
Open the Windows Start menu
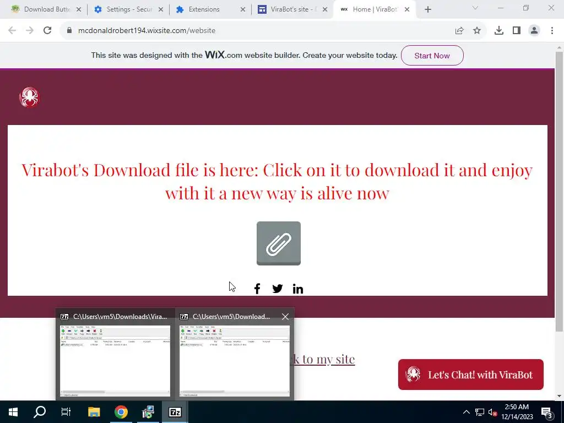tap(13, 412)
